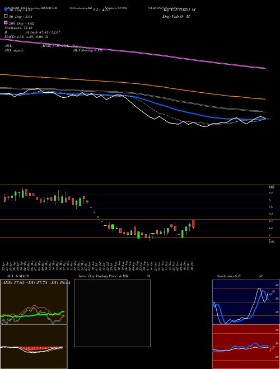Click the 6.4 price axis label
280x369 pixels.
click(271, 193)
